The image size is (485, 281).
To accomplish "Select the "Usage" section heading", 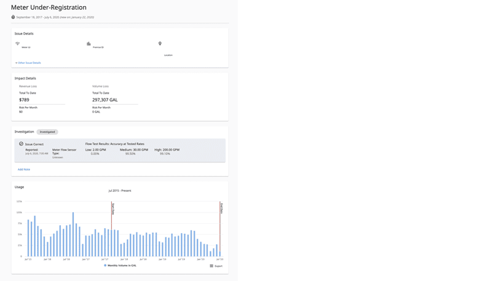I will coord(19,187).
